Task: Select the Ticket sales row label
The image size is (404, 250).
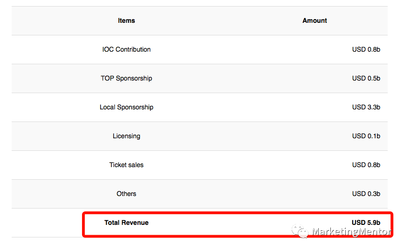Action: [x=126, y=165]
